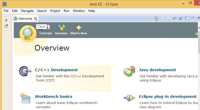Click the Workbench basics folder icon

pyautogui.click(x=25, y=98)
